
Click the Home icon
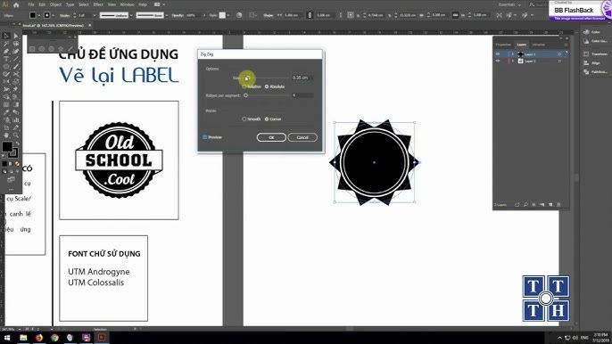pyautogui.click(x=16, y=4)
